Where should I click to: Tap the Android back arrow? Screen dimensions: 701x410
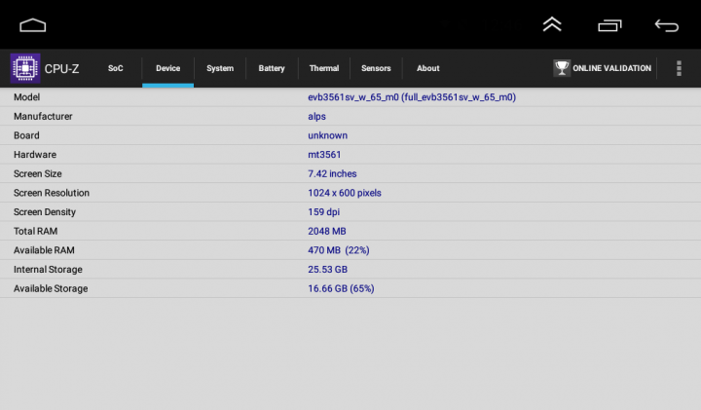click(x=667, y=25)
